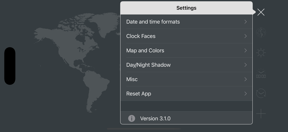Image resolution: width=288 pixels, height=132 pixels.
Task: Tap the digital clock display icon
Action: click(x=261, y=74)
